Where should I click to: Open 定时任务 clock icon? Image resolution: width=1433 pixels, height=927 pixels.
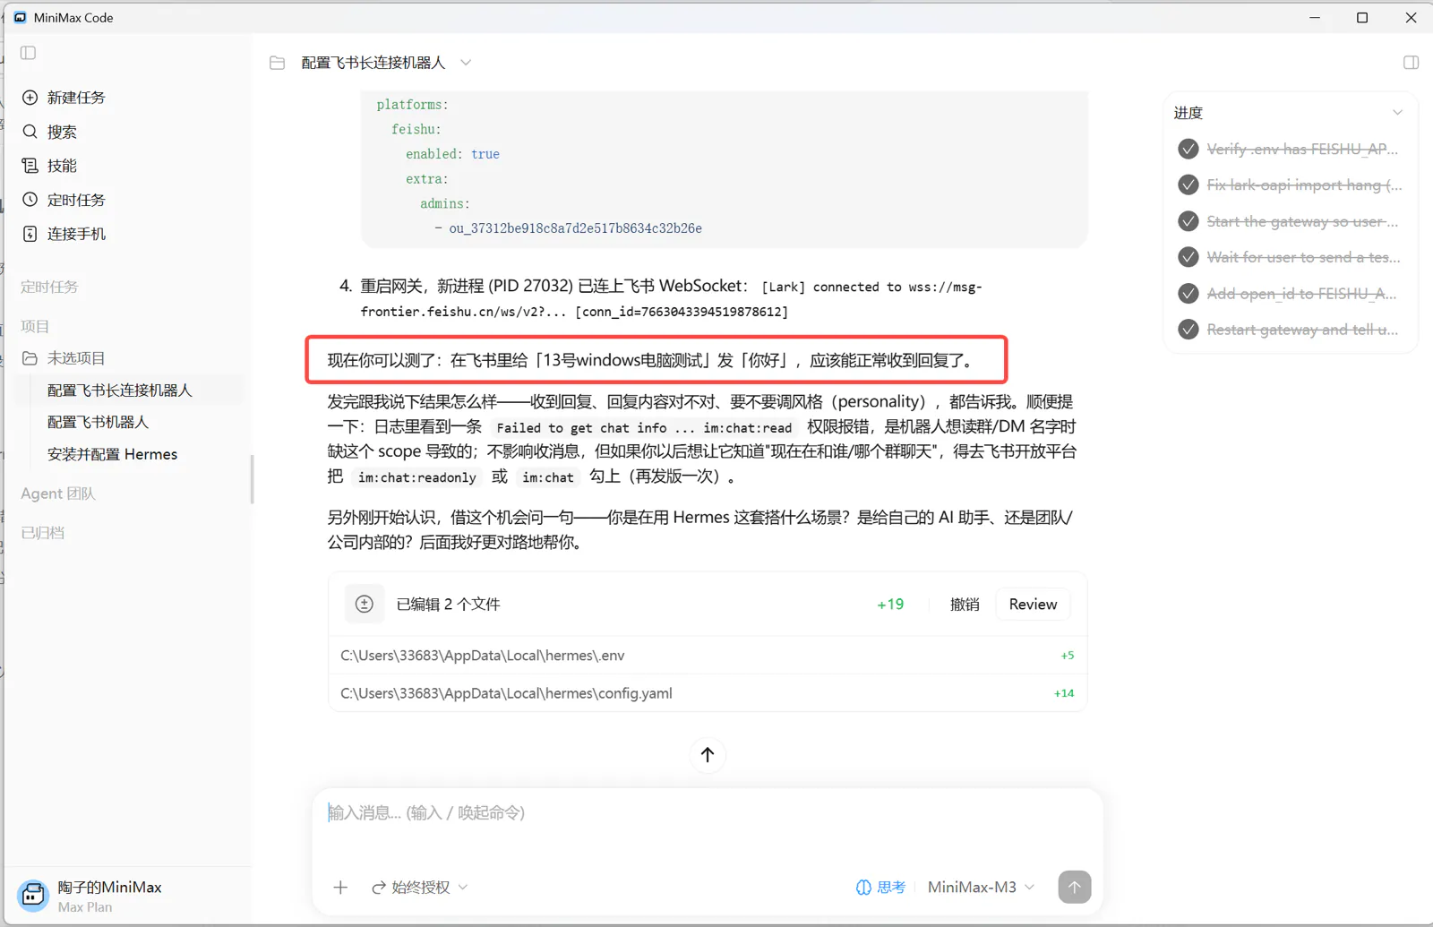(30, 200)
